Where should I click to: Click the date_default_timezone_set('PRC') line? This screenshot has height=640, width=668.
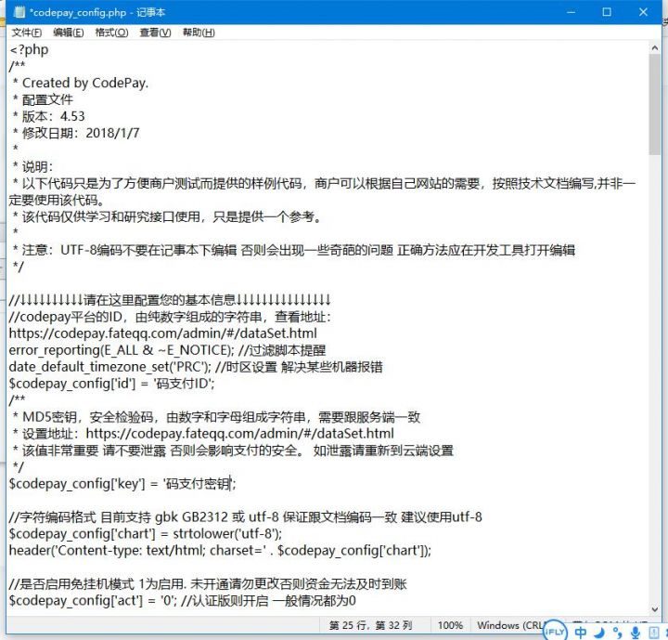(x=196, y=367)
